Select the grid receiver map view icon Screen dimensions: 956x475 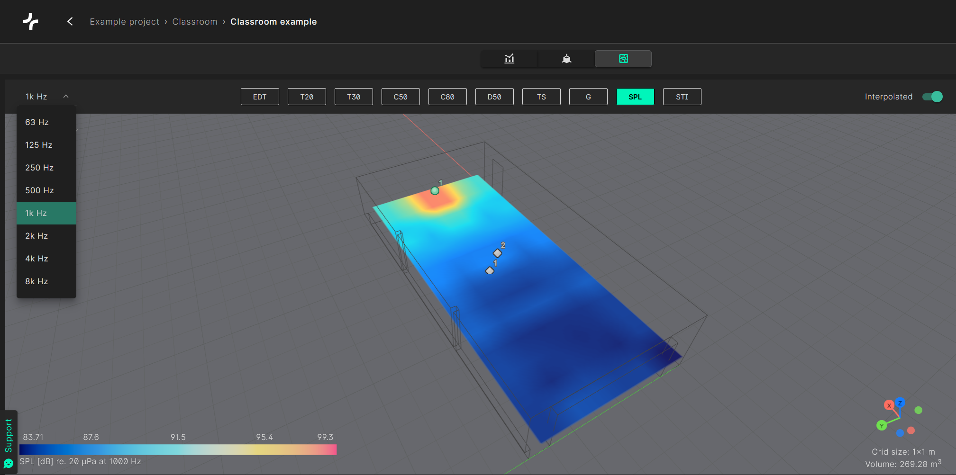click(623, 59)
